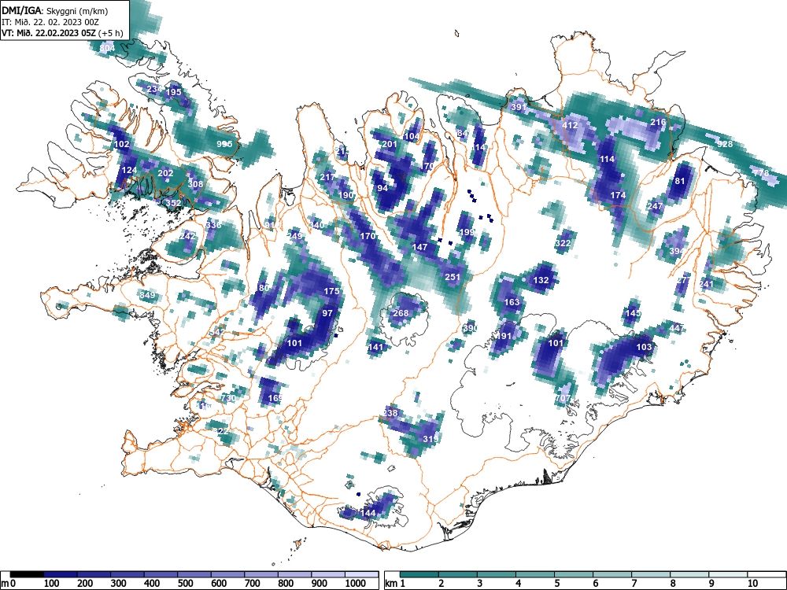The width and height of the screenshot is (787, 590).
Task: Select the map value '322'
Action: click(x=563, y=243)
